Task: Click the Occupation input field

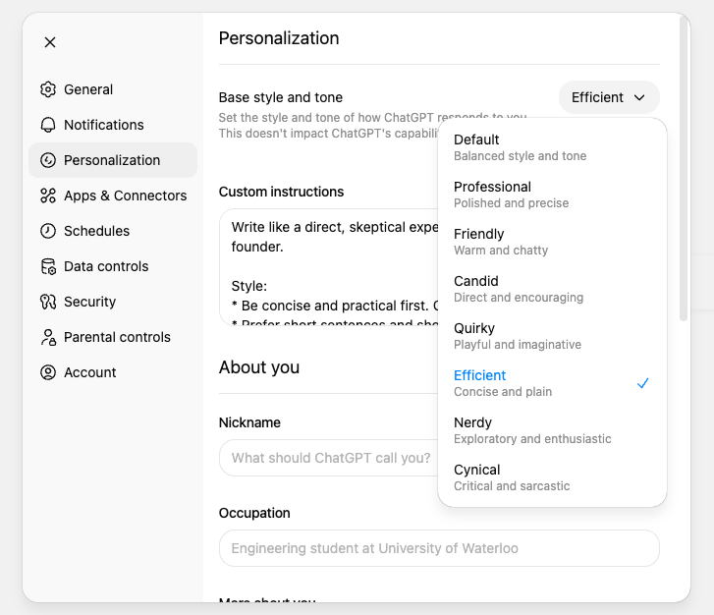Action: click(439, 548)
